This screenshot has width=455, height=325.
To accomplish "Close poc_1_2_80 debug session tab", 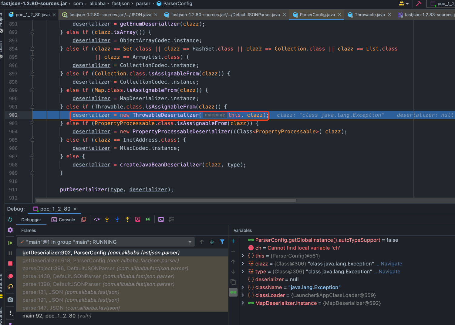I will click(x=75, y=209).
